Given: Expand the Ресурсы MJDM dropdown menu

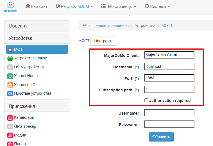Looking at the screenshot, I should click(x=74, y=6).
